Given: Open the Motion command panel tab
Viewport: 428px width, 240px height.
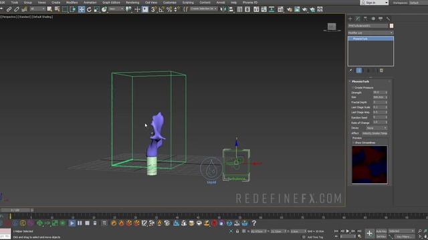Looking at the screenshot, I should coord(373,19).
